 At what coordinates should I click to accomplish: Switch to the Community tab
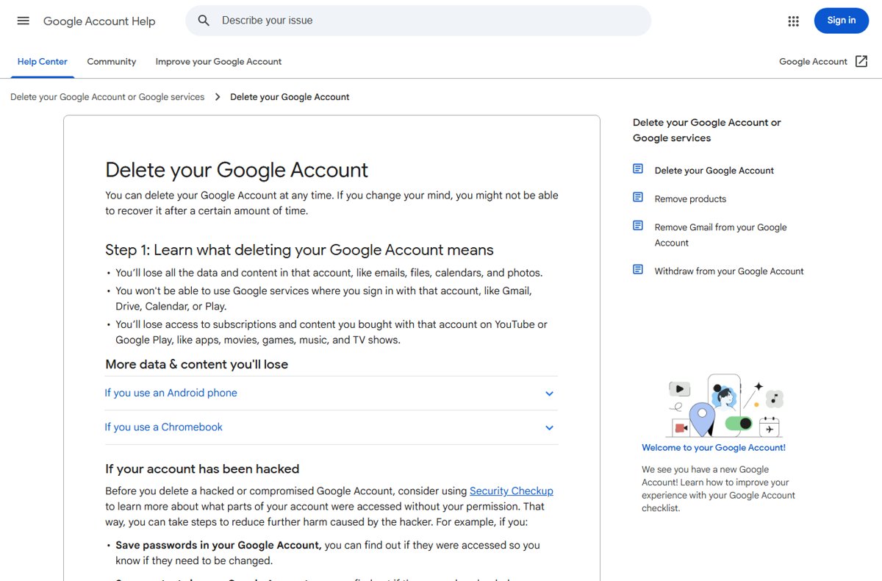point(112,62)
